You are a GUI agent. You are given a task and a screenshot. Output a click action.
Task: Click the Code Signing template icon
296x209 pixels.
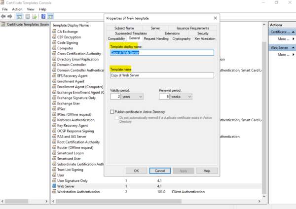coord(54,42)
